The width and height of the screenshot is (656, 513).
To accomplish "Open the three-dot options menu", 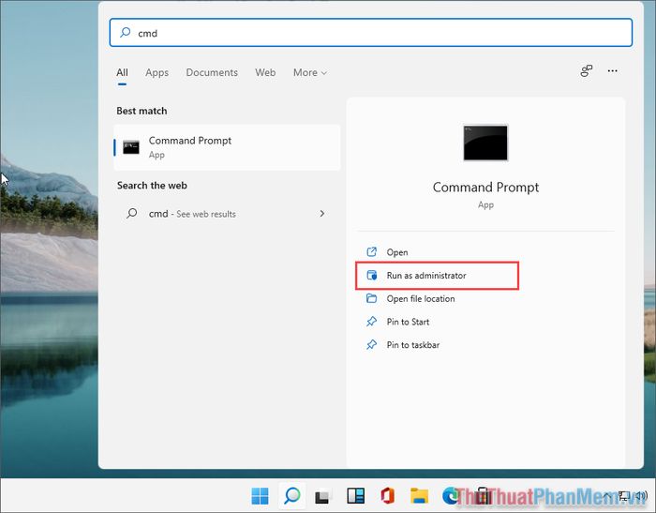I will click(x=613, y=70).
